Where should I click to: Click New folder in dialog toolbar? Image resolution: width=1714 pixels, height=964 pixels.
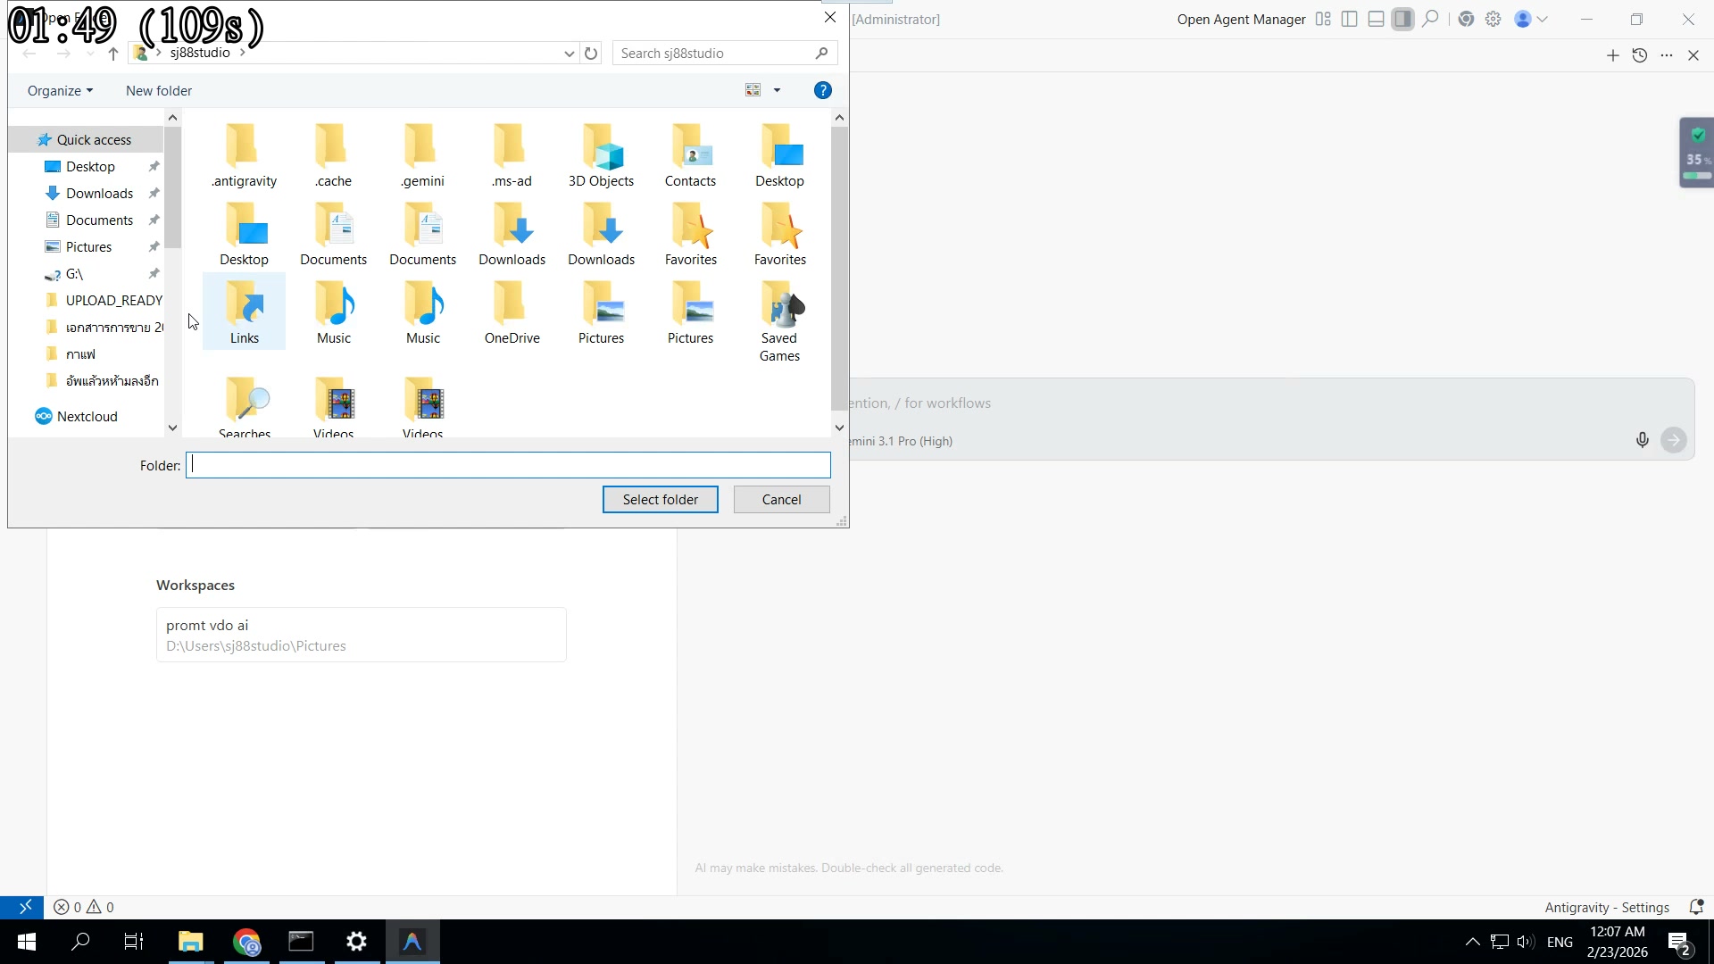click(x=159, y=91)
